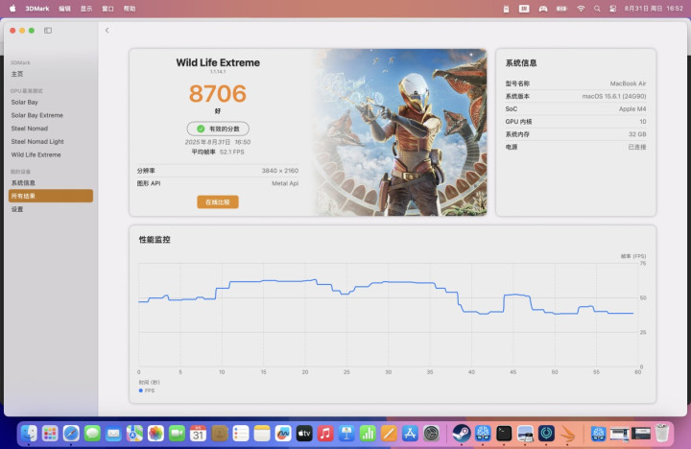Click the FPS legend entry under chart
This screenshot has width=691, height=449.
147,390
